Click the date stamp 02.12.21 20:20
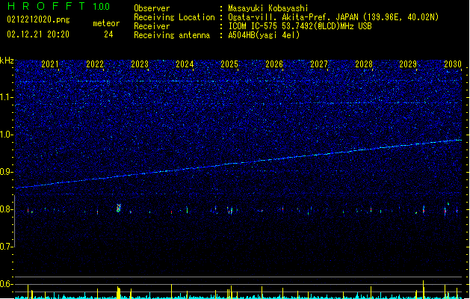470x299 pixels. point(38,34)
